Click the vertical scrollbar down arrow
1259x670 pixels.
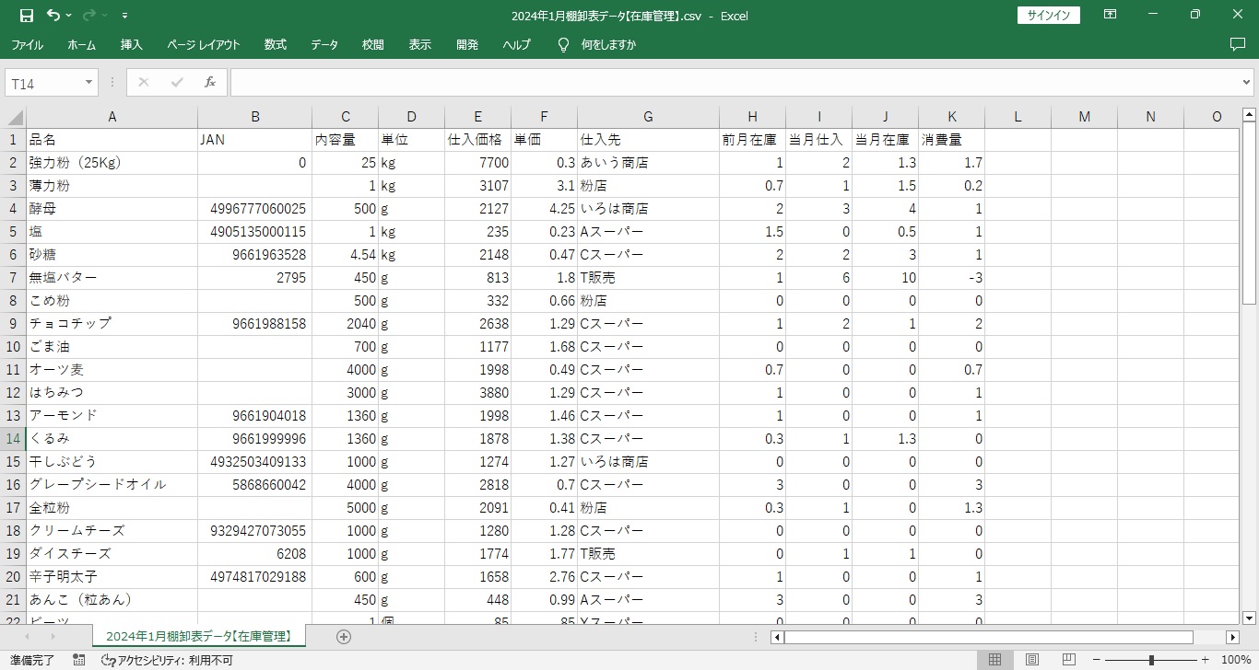click(x=1249, y=618)
